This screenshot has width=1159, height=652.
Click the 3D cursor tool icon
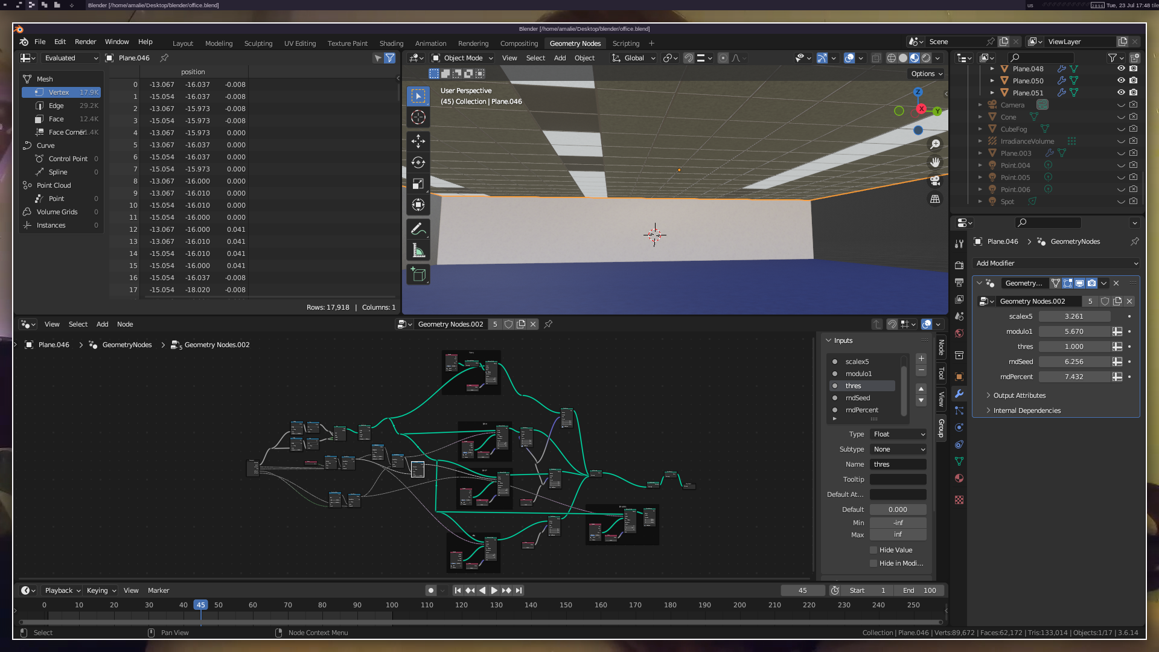point(418,117)
